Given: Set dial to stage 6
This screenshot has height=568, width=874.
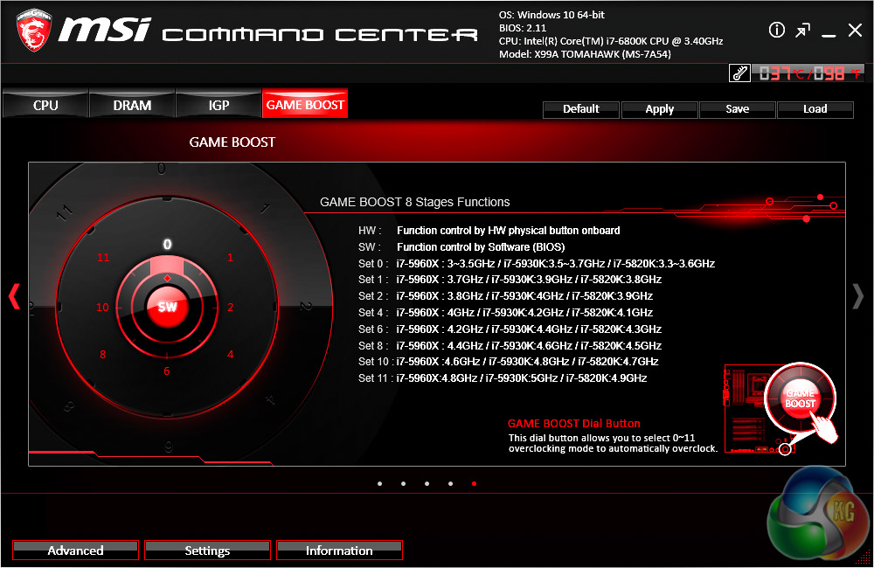Looking at the screenshot, I should pyautogui.click(x=167, y=371).
